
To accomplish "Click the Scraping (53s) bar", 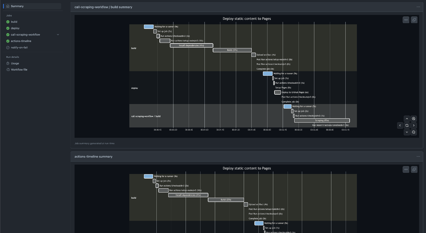I will [x=322, y=120].
